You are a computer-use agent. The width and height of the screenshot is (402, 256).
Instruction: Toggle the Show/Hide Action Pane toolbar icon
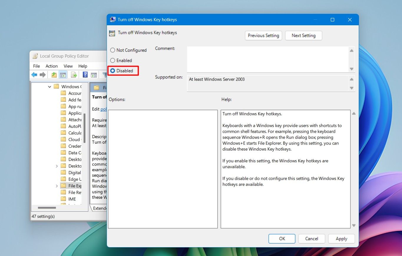pyautogui.click(x=94, y=75)
